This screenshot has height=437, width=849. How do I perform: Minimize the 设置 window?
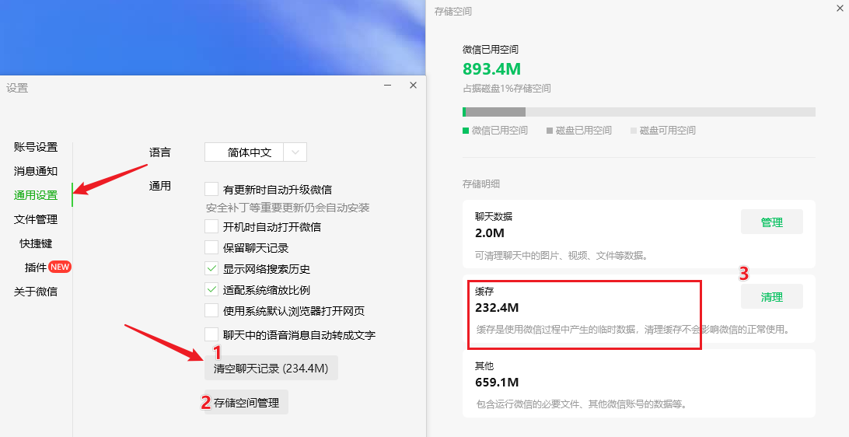pos(388,86)
